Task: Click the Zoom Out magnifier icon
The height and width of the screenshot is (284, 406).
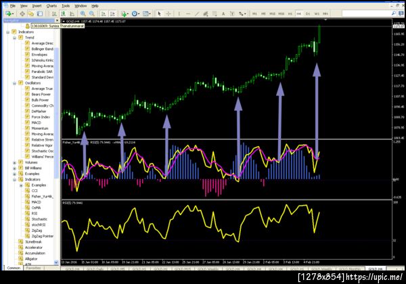Action: click(x=91, y=14)
